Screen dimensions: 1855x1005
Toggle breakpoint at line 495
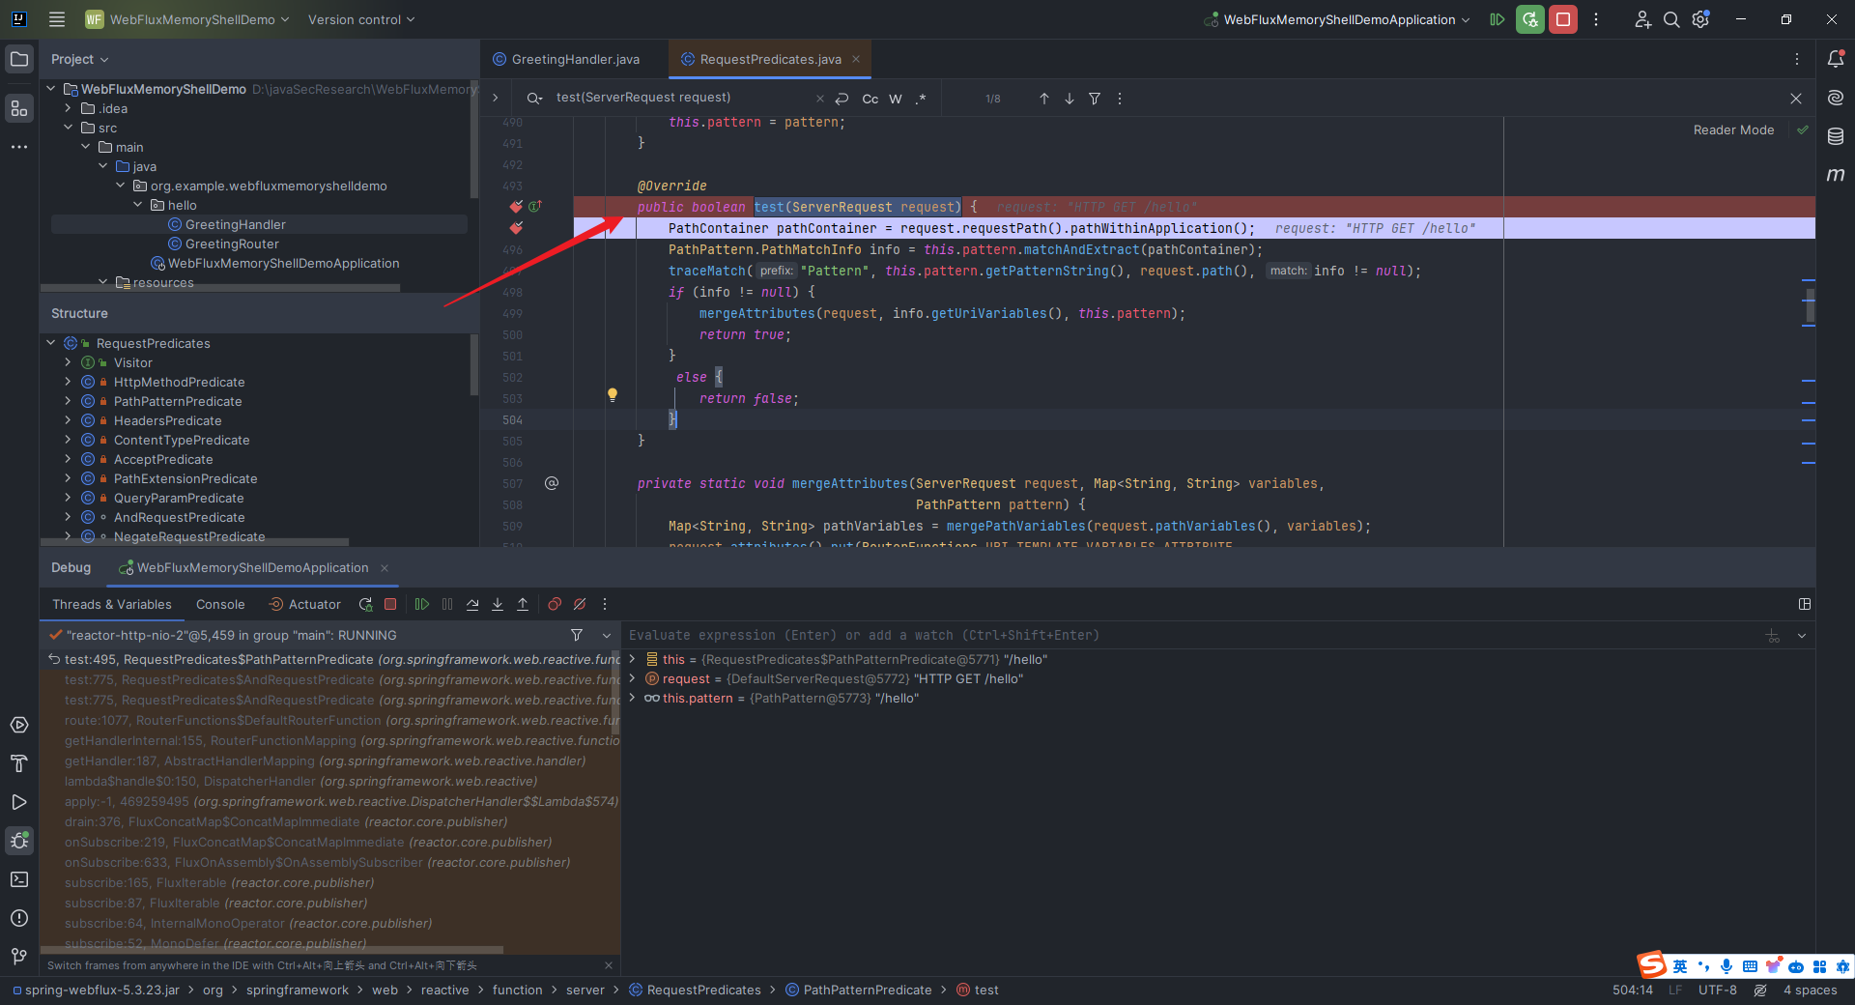coord(516,228)
